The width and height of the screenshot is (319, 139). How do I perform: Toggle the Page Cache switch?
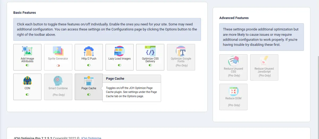[89, 95]
